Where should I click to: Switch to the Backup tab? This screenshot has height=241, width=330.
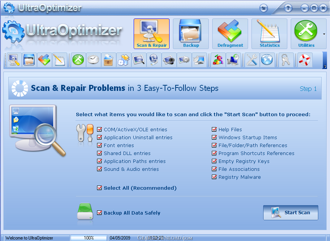click(191, 34)
